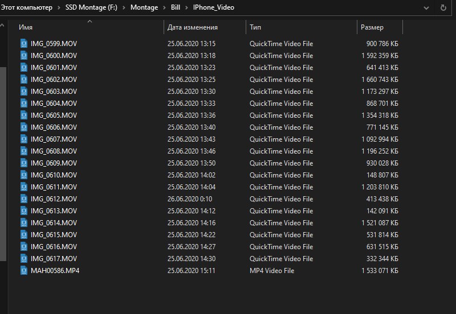Refresh the folder using the refresh icon
This screenshot has width=456, height=314.
(443, 7)
